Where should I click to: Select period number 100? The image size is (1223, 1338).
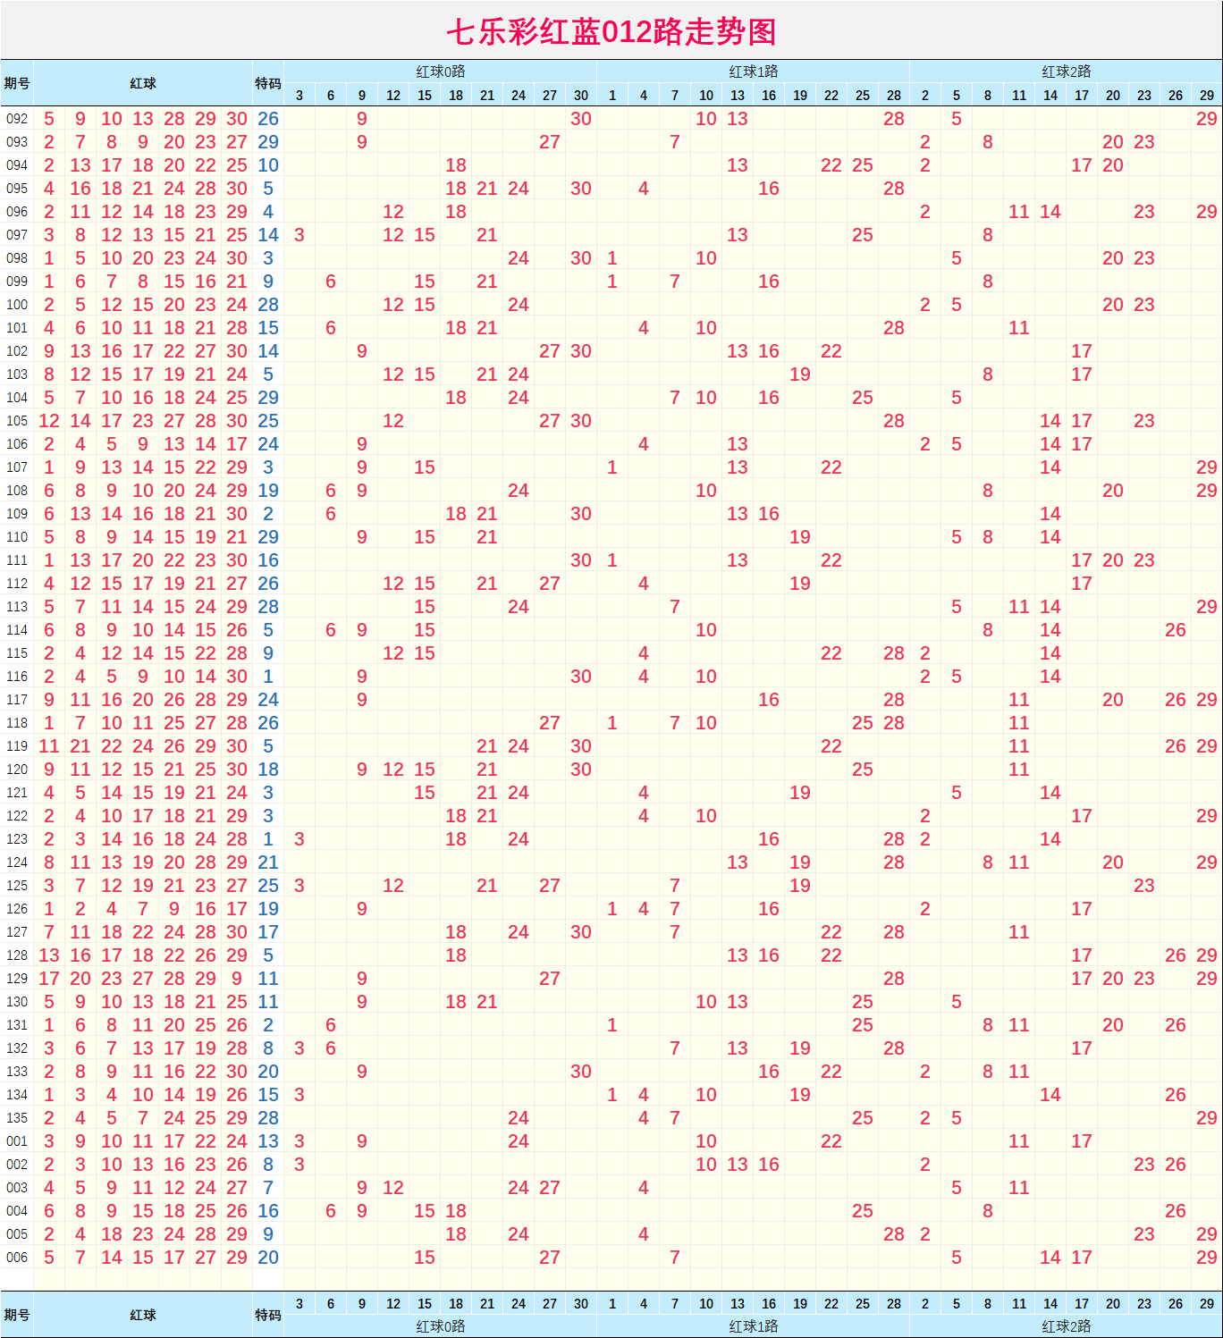[x=17, y=305]
